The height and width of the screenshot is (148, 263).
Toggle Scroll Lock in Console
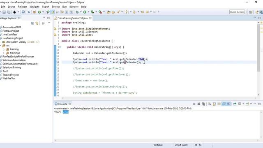coord(215,104)
